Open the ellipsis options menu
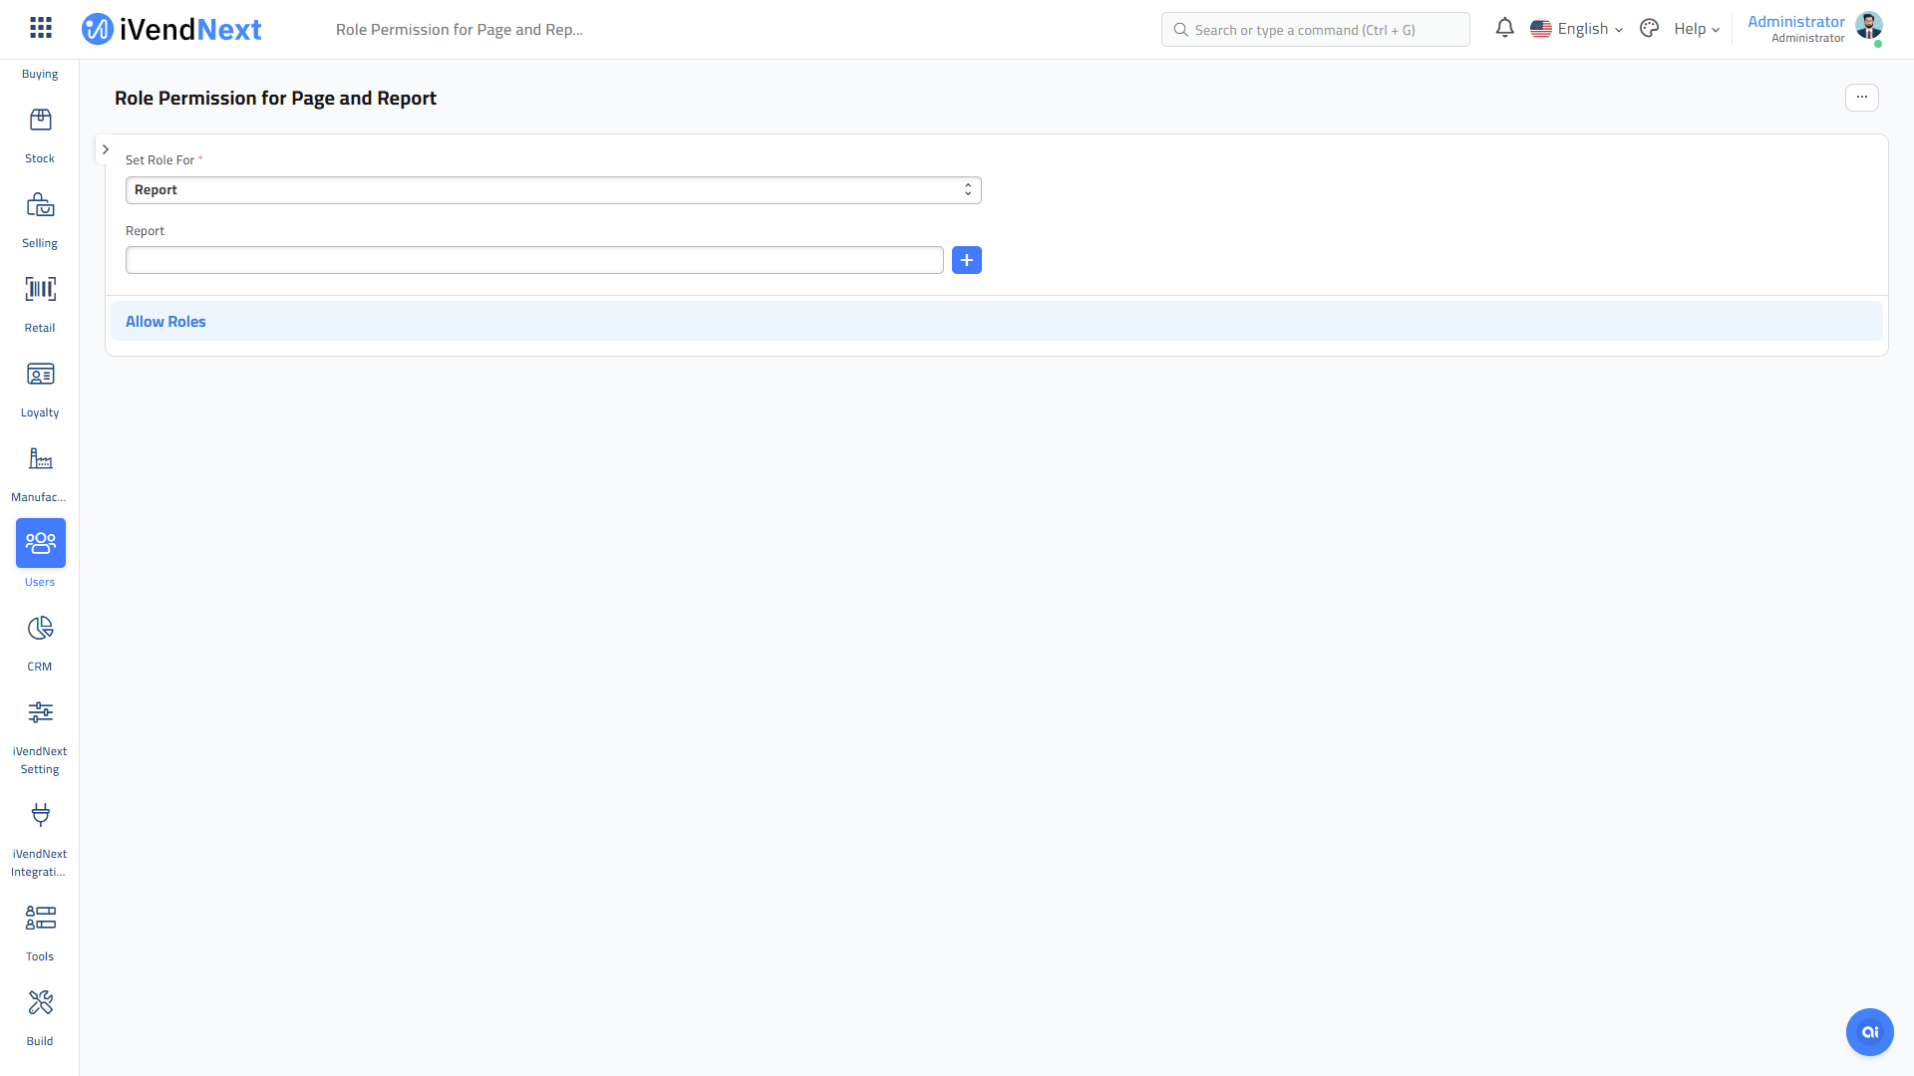The width and height of the screenshot is (1914, 1076). [1862, 98]
